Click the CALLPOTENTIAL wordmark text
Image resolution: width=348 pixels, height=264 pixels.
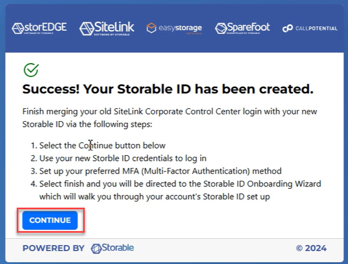[316, 28]
